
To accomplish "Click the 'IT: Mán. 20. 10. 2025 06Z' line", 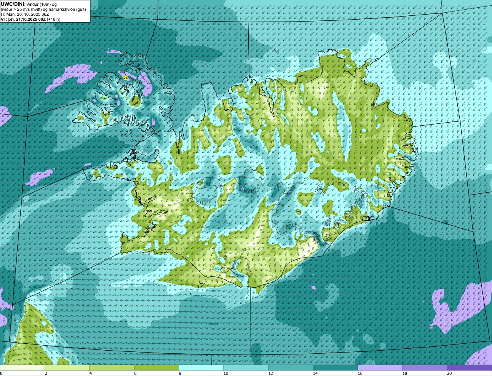I will pos(25,14).
